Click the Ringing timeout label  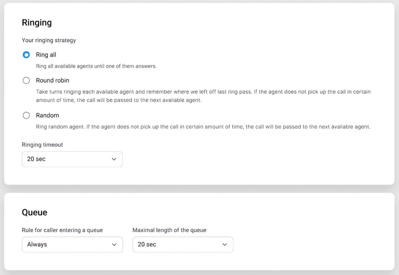42,145
